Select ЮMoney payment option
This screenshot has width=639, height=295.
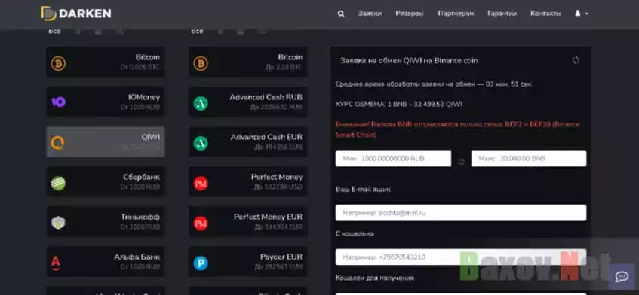tap(106, 102)
